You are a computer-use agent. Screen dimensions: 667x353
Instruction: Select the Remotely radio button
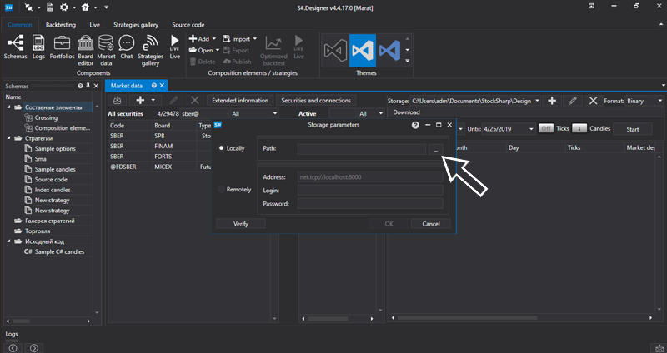pos(221,190)
